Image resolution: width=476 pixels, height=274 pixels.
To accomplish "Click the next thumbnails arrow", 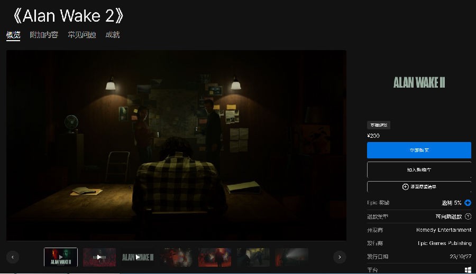I will click(x=340, y=257).
